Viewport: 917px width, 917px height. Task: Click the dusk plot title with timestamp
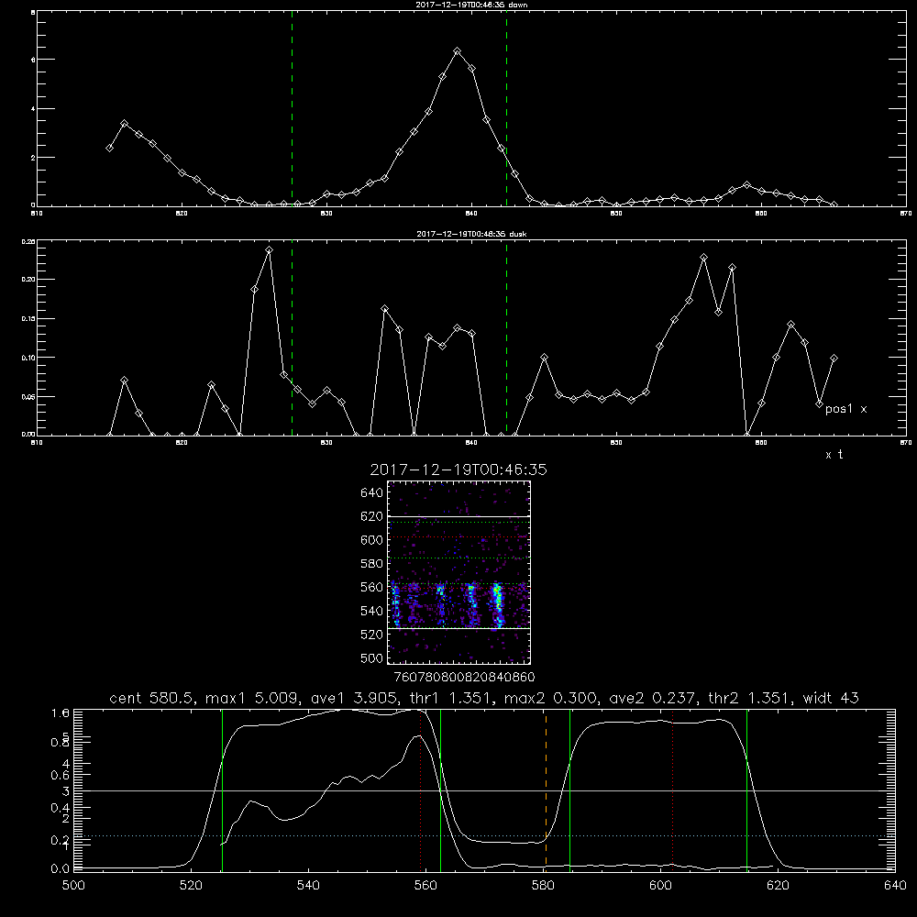471,234
